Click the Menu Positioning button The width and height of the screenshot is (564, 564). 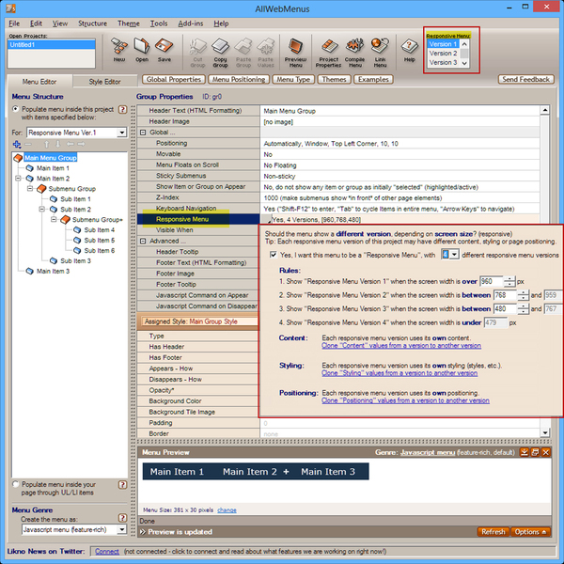pyautogui.click(x=239, y=79)
